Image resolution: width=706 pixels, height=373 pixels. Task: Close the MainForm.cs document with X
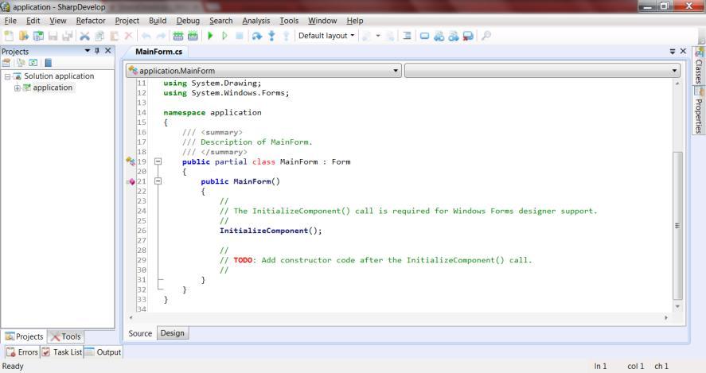683,51
